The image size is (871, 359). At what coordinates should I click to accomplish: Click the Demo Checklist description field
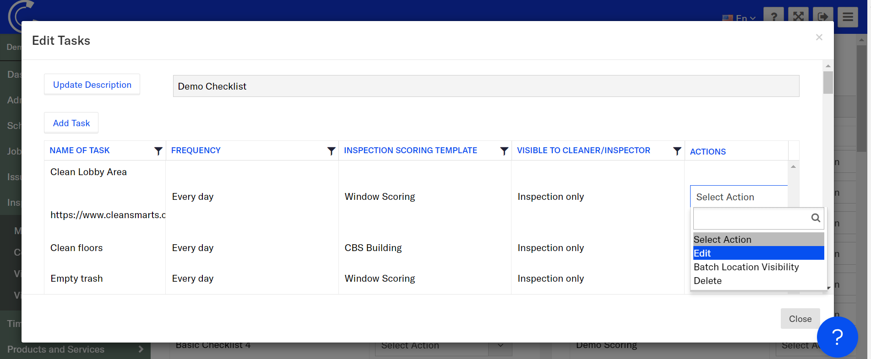pos(485,86)
